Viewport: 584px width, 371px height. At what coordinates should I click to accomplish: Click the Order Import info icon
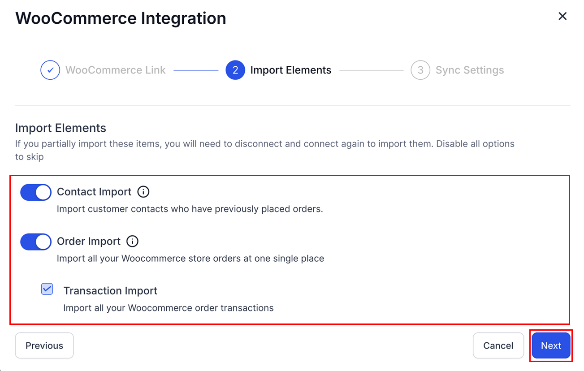point(132,241)
